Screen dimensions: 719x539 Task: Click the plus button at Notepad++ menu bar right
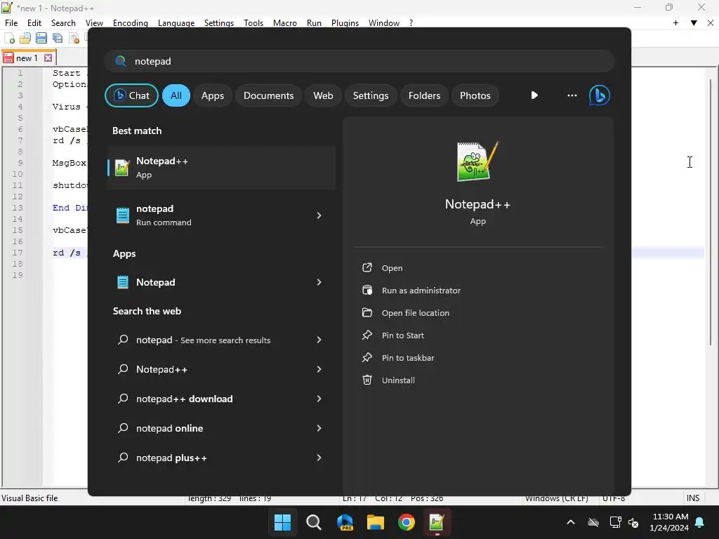click(675, 23)
